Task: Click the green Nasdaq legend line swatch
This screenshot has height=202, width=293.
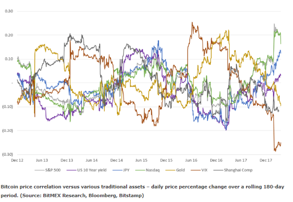Action: tap(140, 170)
